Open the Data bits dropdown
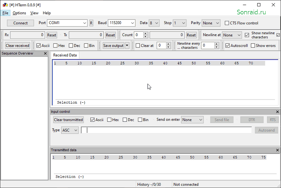Image resolution: width=281 pixels, height=188 pixels. [x=154, y=23]
